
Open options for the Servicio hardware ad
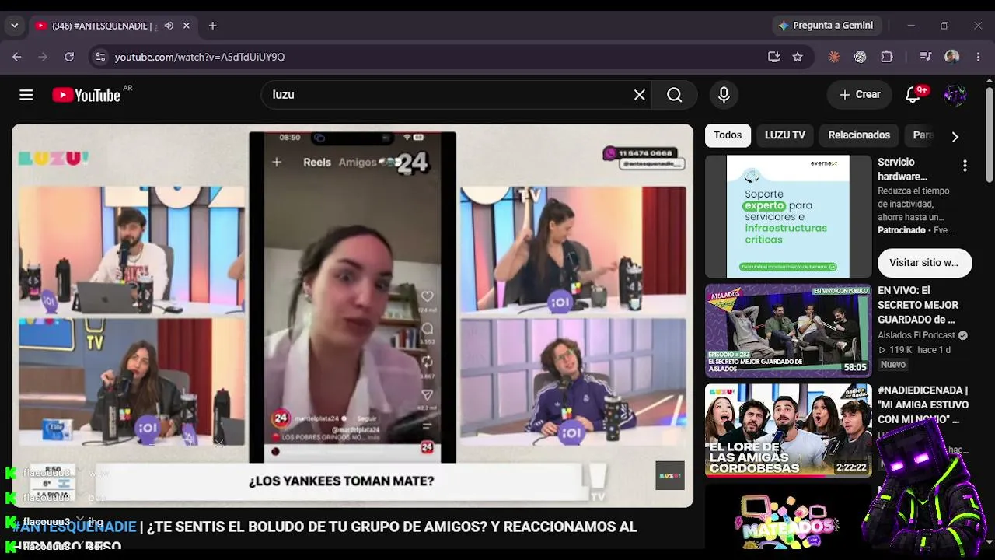coord(965,166)
